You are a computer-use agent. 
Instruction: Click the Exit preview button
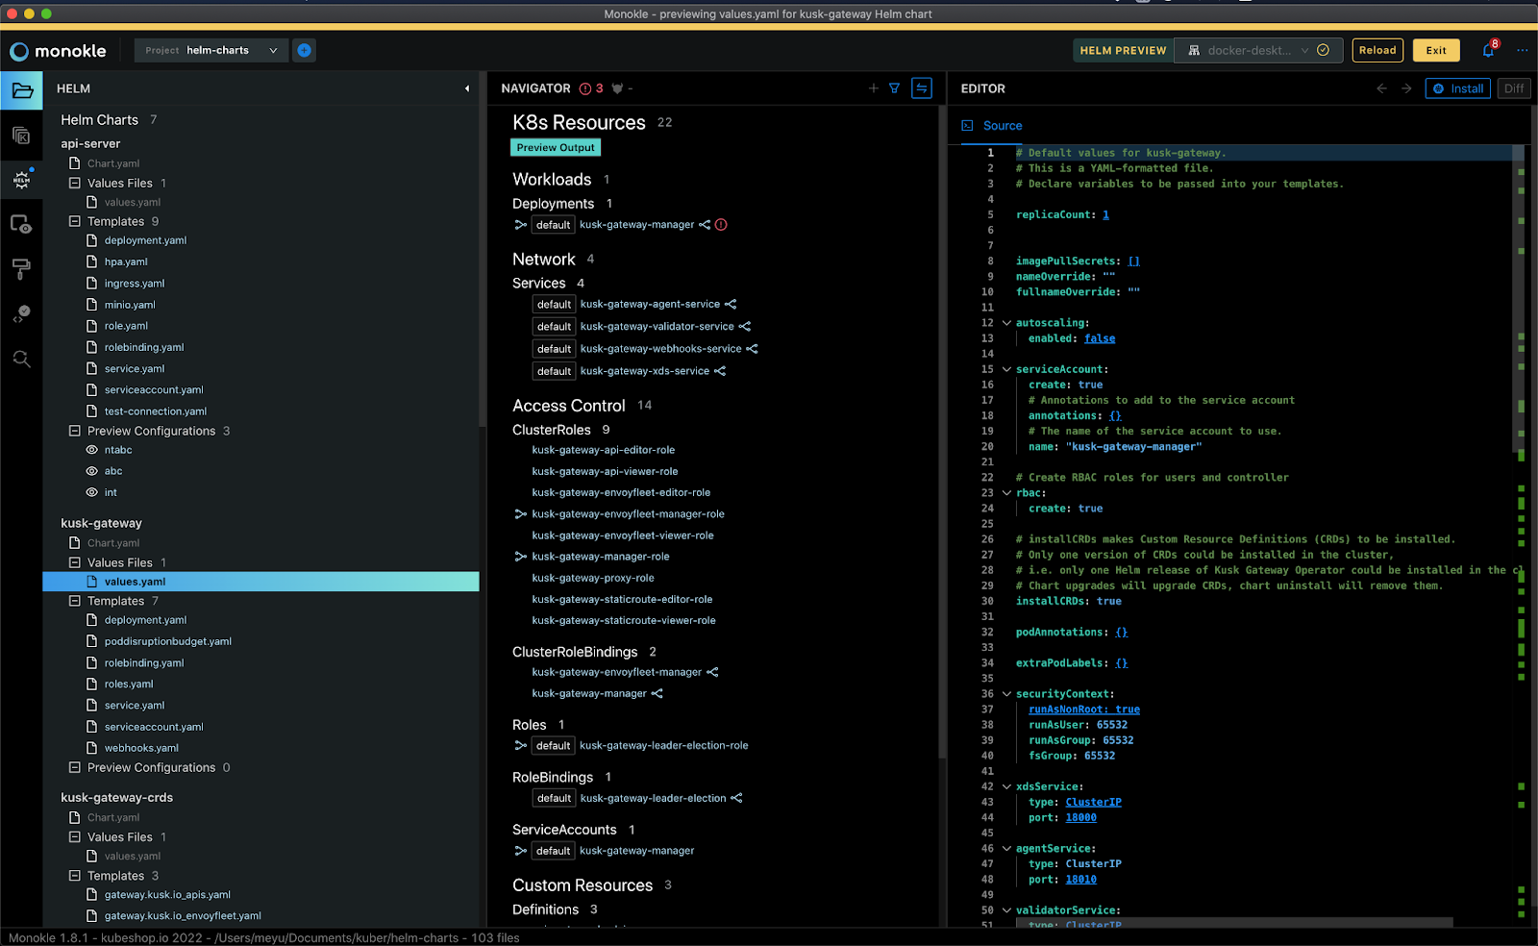[1436, 50]
